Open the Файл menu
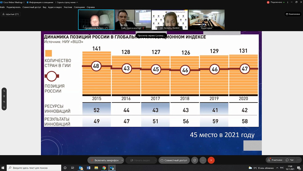Image resolution: width=303 pixels, height=171 pixels. (x=2, y=7)
